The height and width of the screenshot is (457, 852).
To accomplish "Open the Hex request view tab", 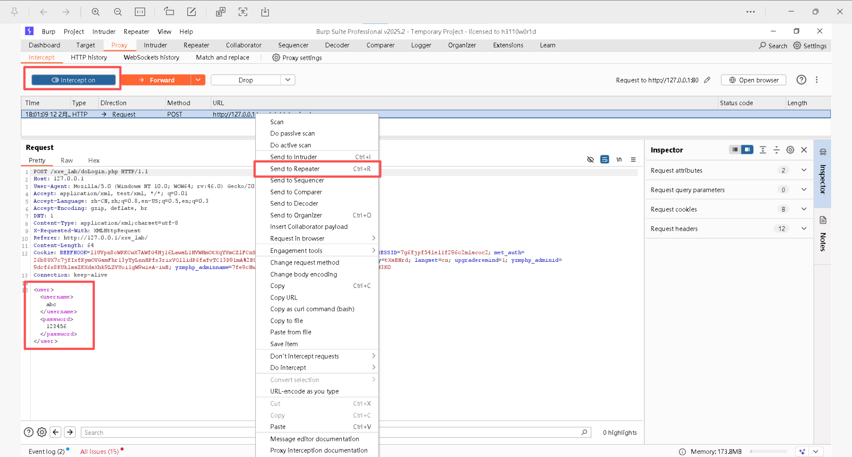I will 94,161.
